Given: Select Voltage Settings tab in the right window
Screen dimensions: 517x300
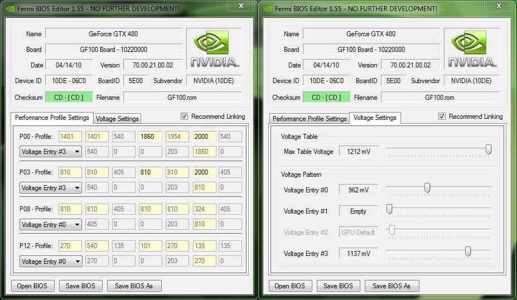Looking at the screenshot, I should click(x=375, y=118).
